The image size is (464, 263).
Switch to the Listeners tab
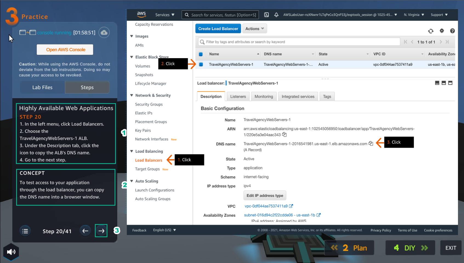pos(238,97)
